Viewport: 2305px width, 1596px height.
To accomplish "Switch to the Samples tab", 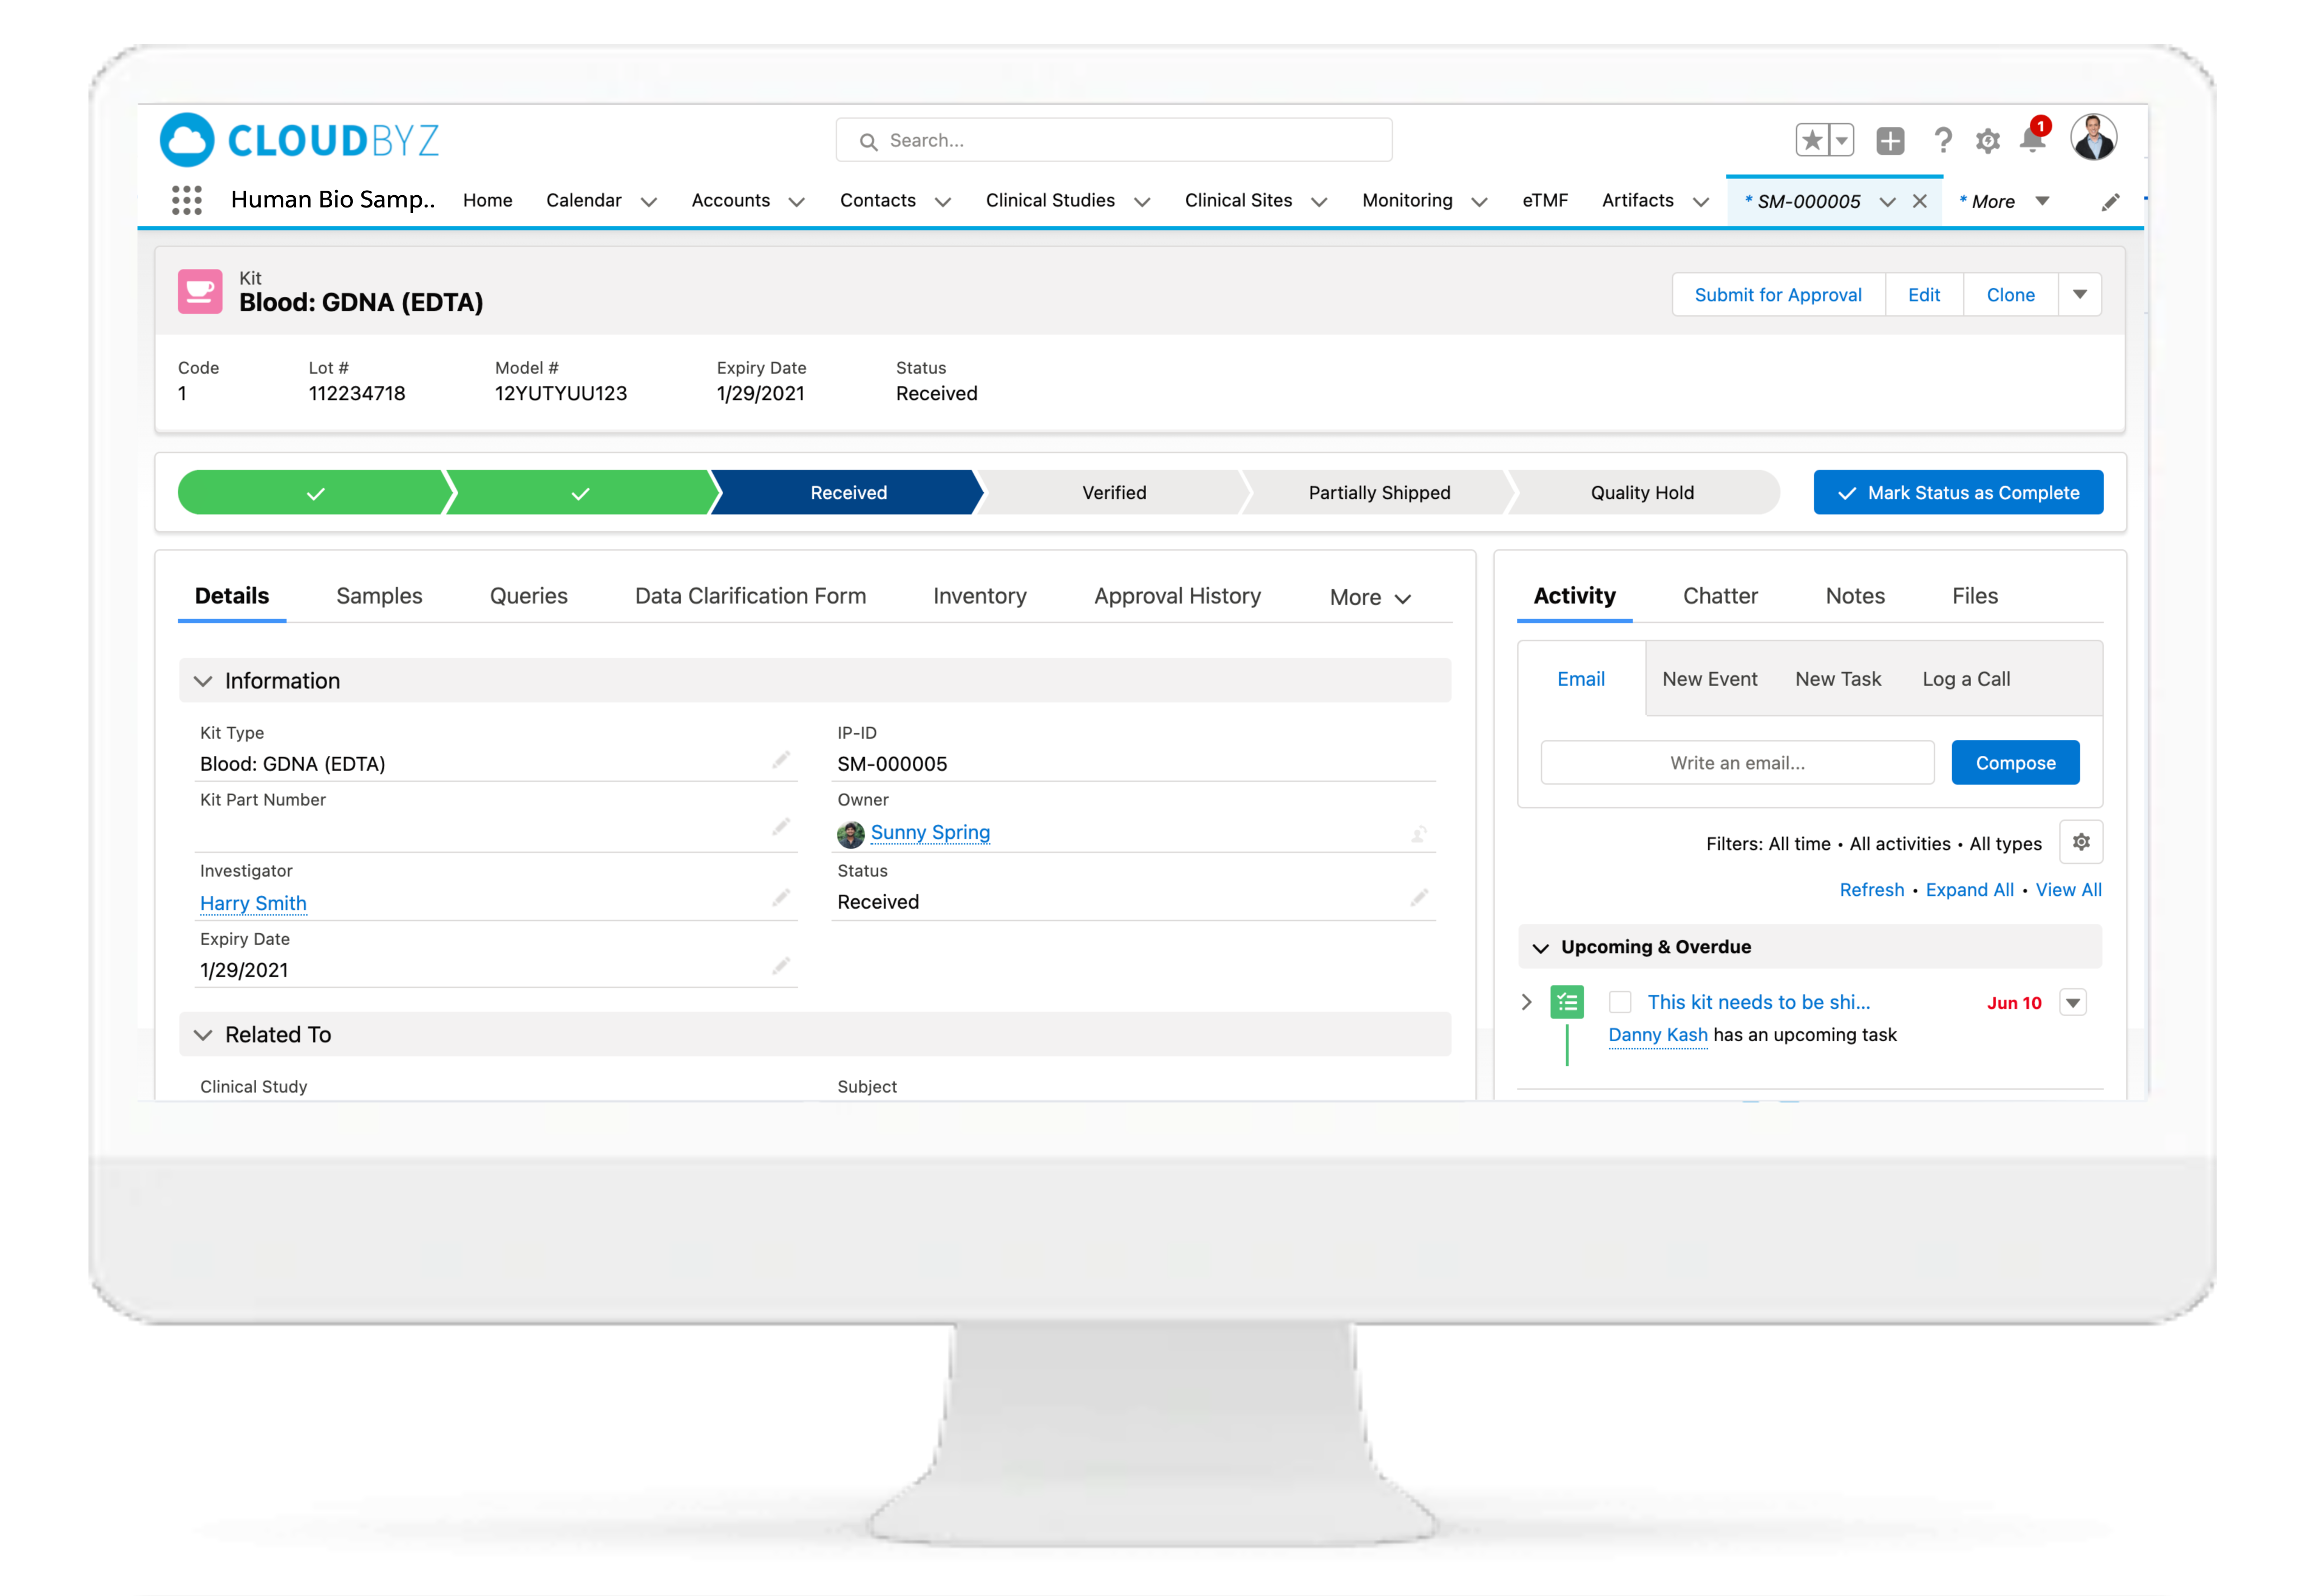I will click(x=379, y=596).
